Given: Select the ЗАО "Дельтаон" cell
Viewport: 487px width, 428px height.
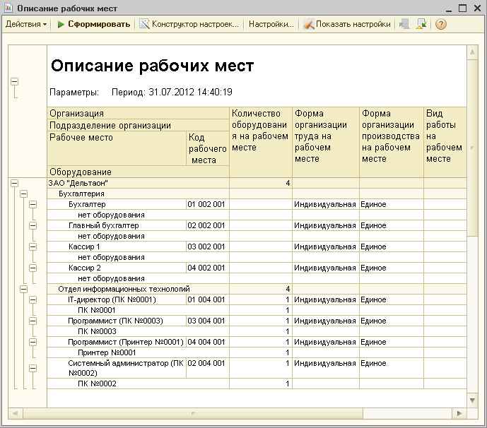Looking at the screenshot, I should [139, 183].
